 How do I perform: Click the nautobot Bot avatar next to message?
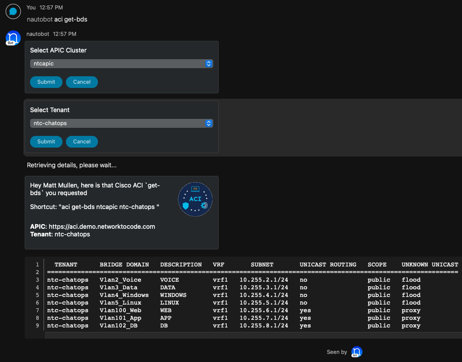13,38
